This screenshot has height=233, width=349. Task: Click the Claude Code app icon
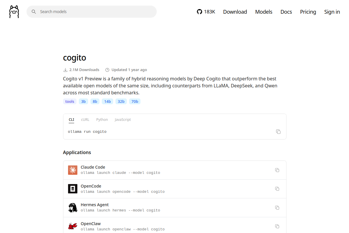(73, 170)
